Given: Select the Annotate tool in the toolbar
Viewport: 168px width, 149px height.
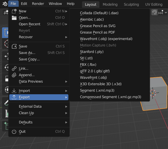Looking at the screenshot, I should (x=5, y=103).
